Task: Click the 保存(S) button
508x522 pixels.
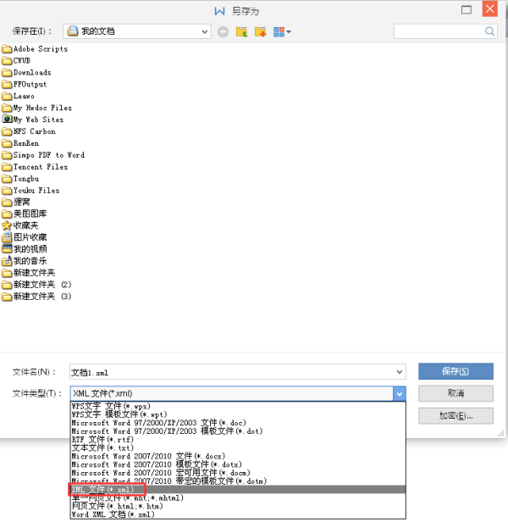Action: 456,371
